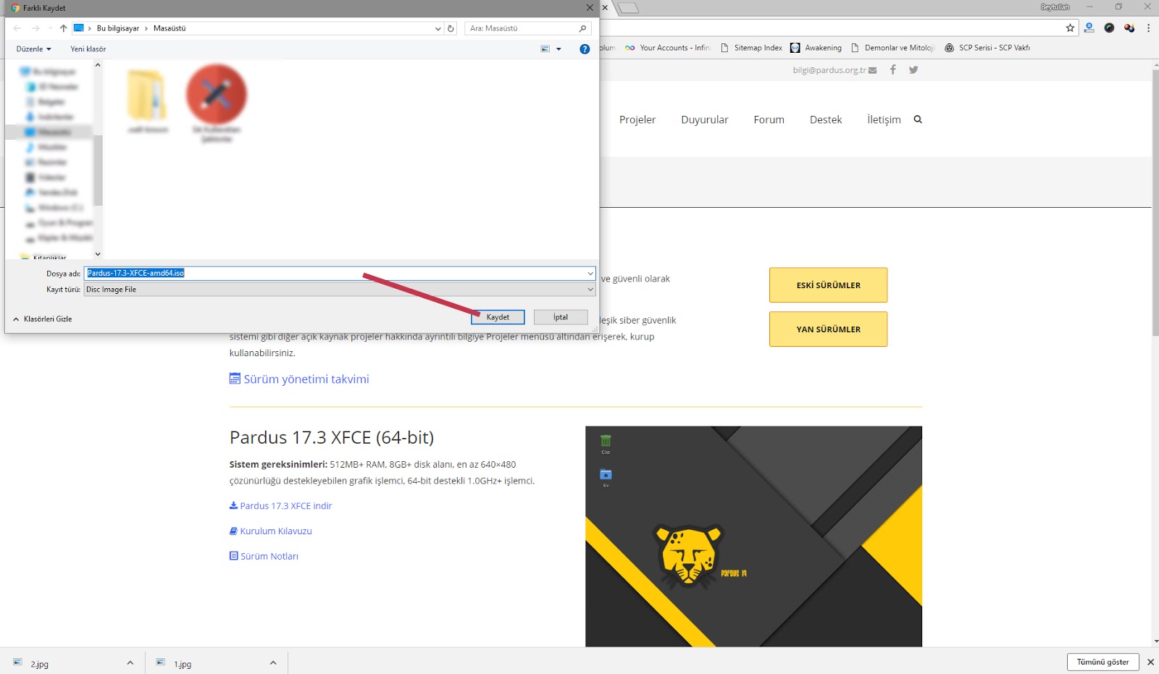Image resolution: width=1159 pixels, height=674 pixels.
Task: Open the 'Demonlar ve Mitoloji' bookmark
Action: click(x=893, y=48)
